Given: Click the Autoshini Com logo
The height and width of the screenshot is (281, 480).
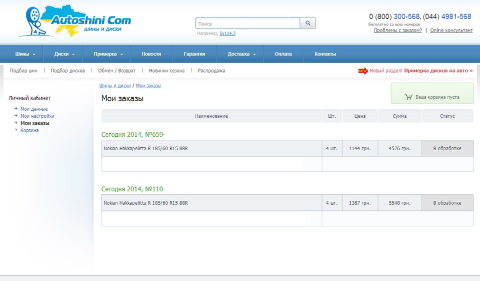Looking at the screenshot, I should coord(75,21).
